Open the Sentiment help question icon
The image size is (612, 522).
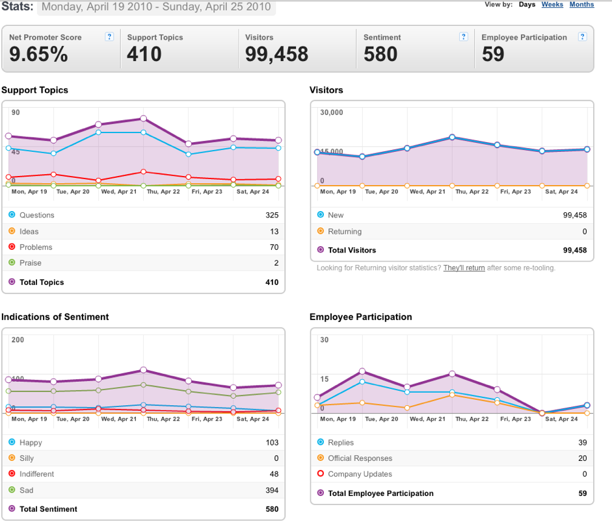point(463,36)
